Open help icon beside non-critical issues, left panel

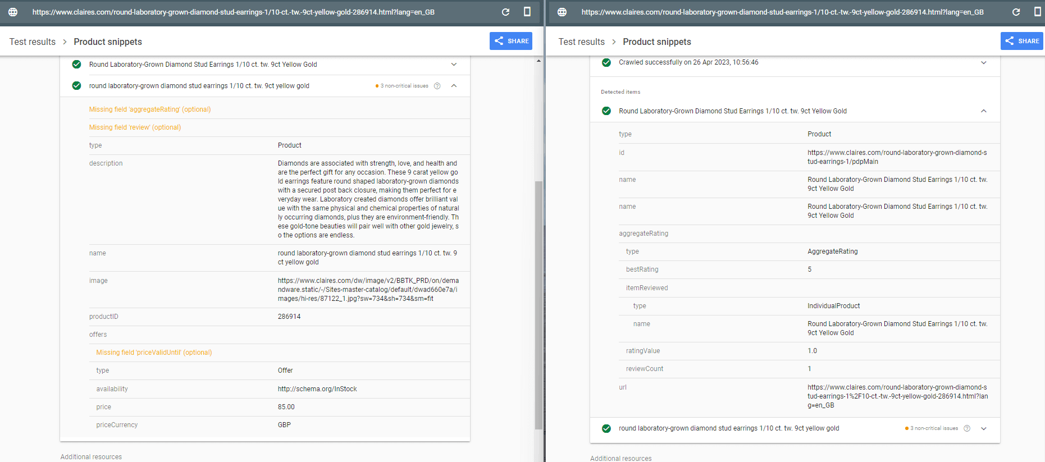pyautogui.click(x=437, y=86)
